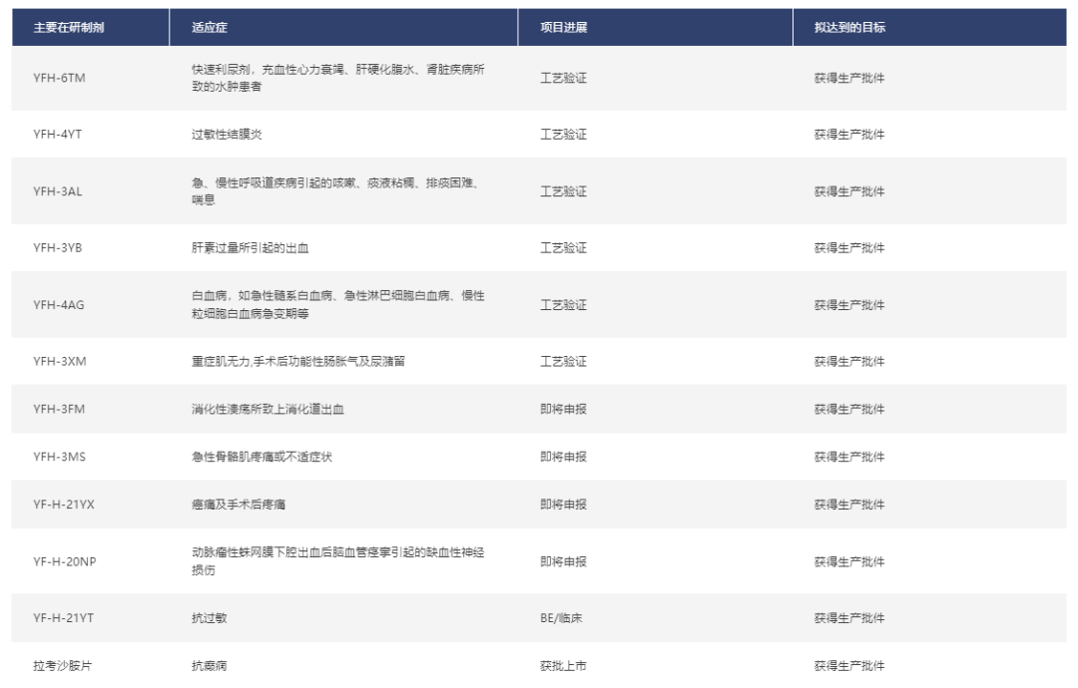Click 即将申报 status in YFH-3MS row

tap(563, 457)
